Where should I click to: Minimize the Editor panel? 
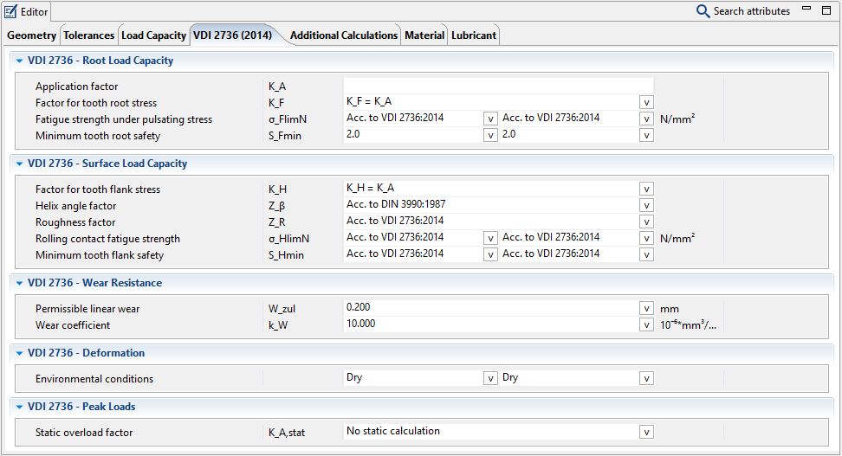(x=806, y=10)
